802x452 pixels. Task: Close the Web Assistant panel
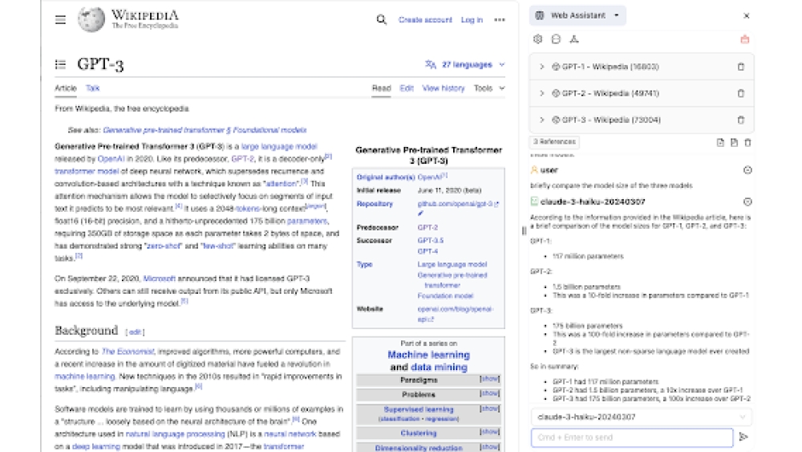[x=746, y=16]
